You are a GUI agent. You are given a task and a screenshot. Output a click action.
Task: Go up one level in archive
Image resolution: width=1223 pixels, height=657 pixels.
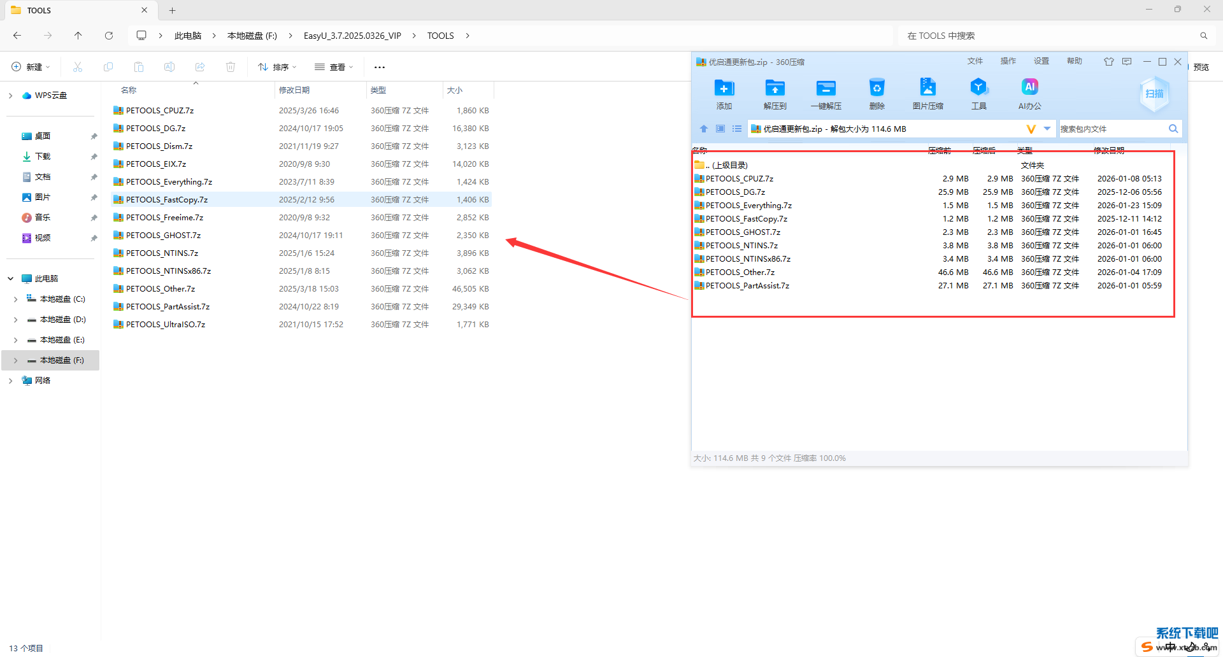point(704,129)
